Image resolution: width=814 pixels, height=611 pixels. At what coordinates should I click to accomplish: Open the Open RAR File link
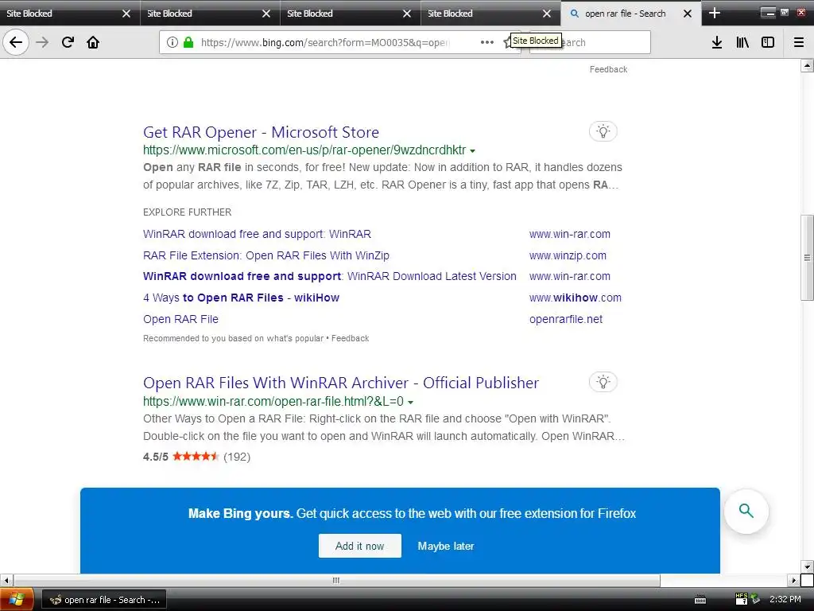click(180, 319)
